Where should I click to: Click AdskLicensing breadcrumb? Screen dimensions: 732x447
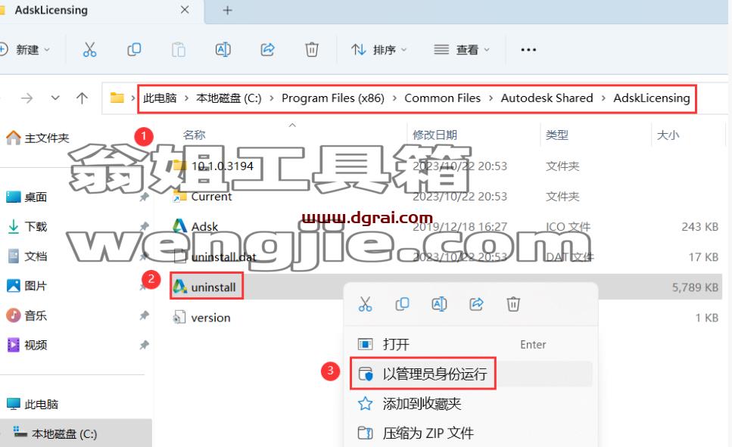(x=651, y=98)
